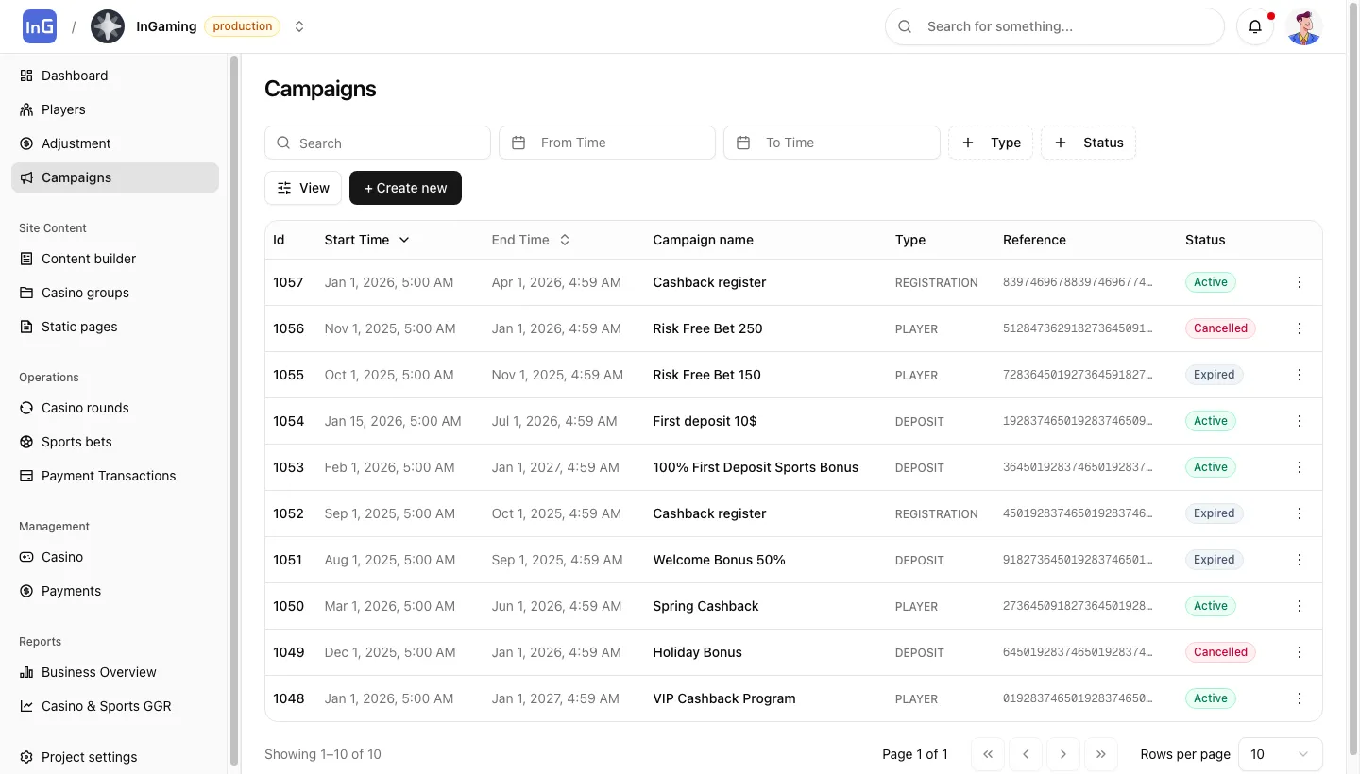
Task: Add a Type filter
Action: point(991,143)
